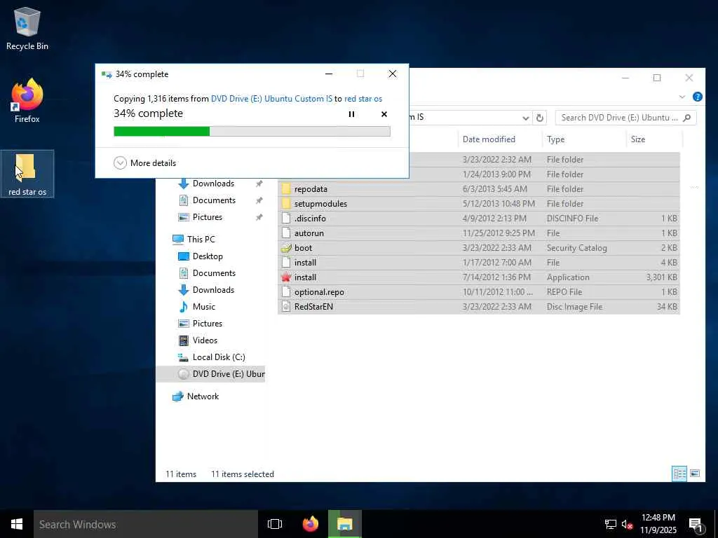Click File Explorer taskbar icon

pyautogui.click(x=345, y=524)
